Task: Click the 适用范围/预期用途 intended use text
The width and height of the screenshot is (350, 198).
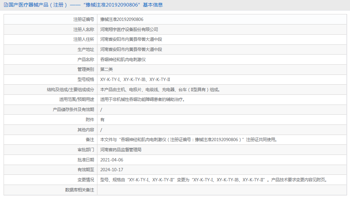Action: click(x=143, y=100)
